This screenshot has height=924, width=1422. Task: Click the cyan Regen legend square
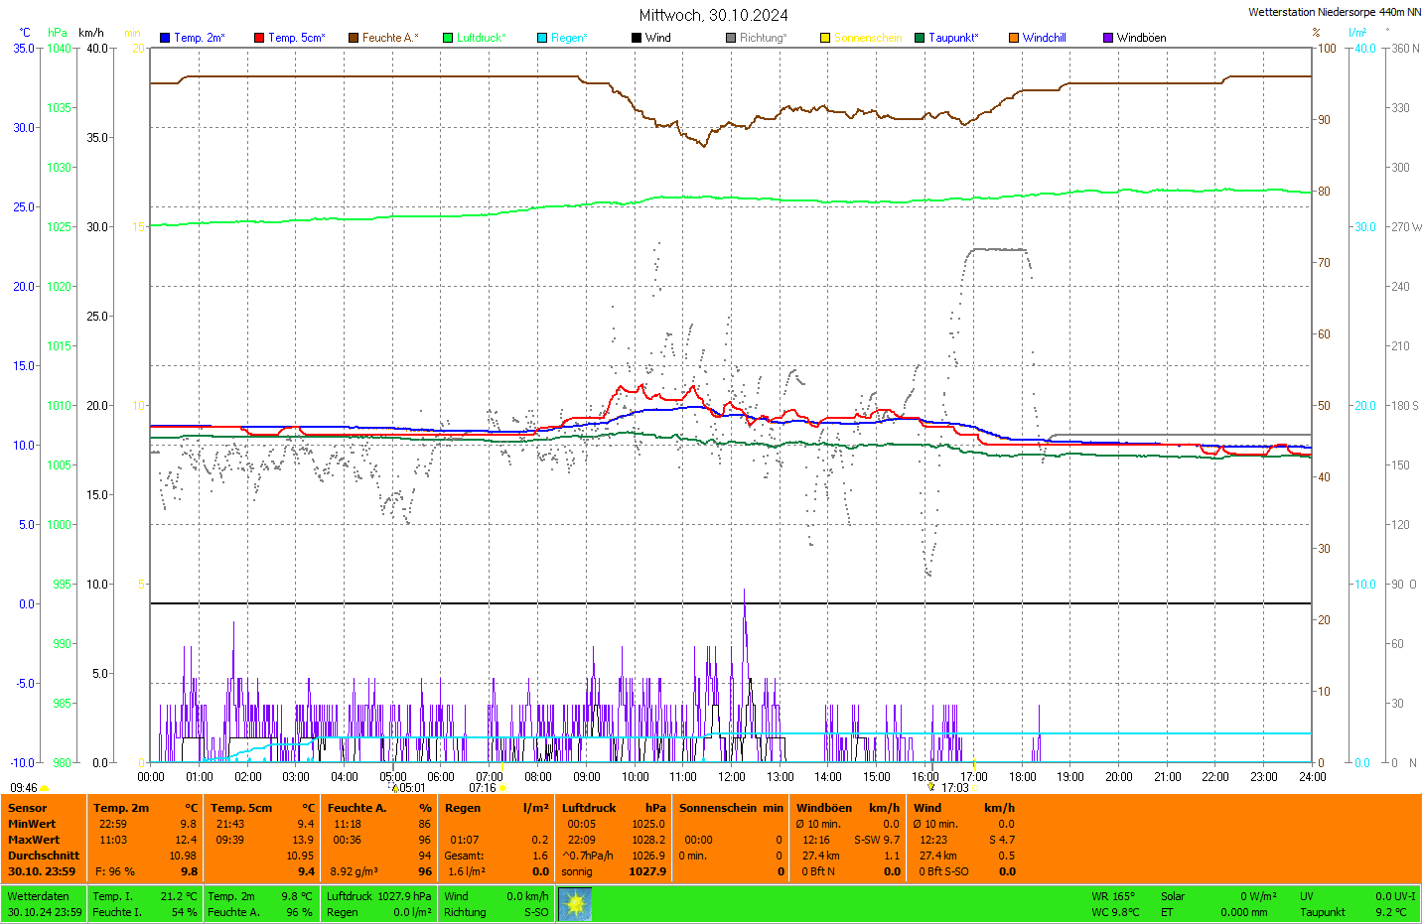coord(542,38)
